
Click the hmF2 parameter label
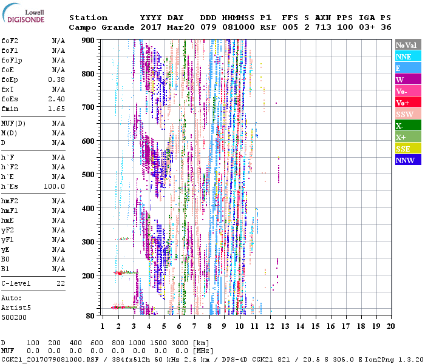pos(10,201)
